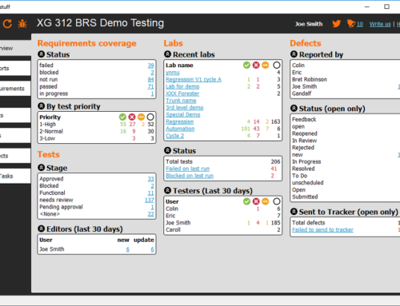Open failed requirements count 39
The height and width of the screenshot is (306, 400).
pos(151,66)
